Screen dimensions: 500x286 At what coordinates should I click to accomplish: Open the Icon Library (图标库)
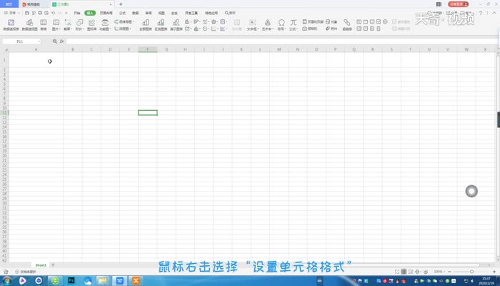click(x=92, y=24)
